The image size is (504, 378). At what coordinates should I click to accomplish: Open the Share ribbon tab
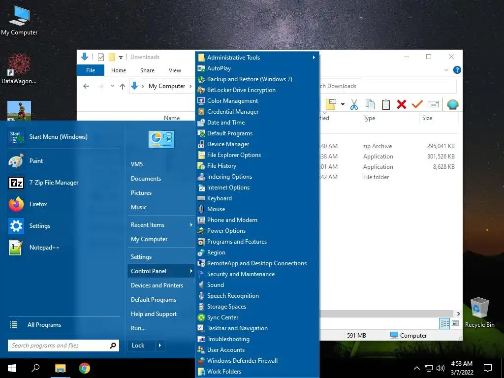(x=147, y=70)
